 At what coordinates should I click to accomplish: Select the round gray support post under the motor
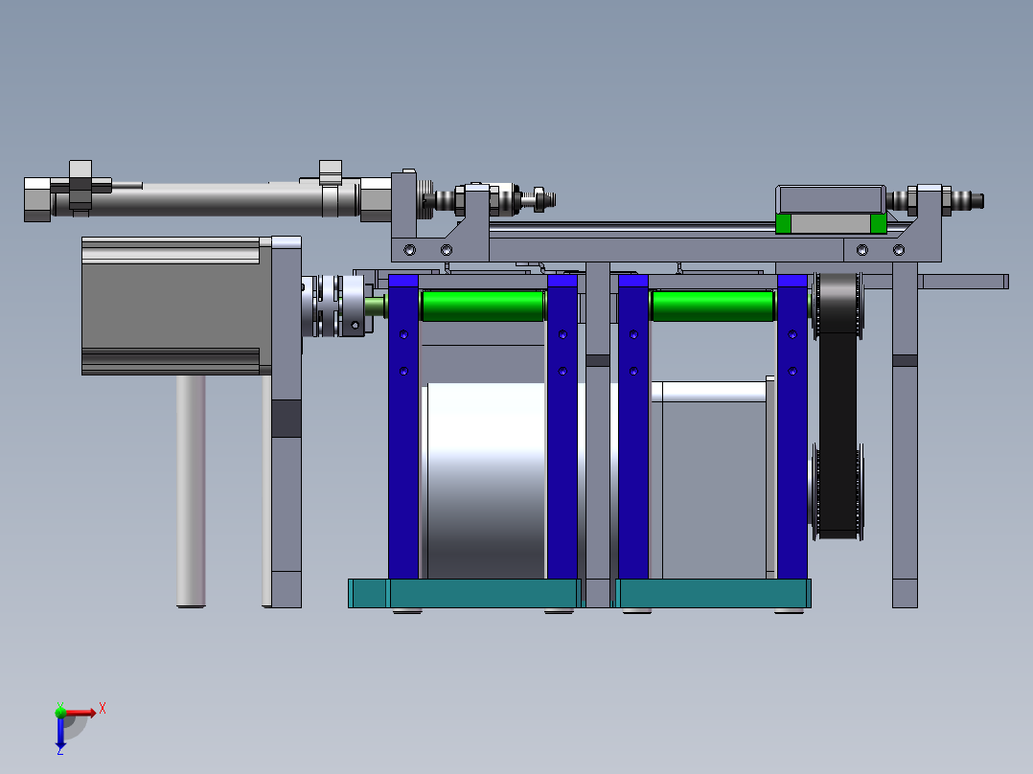tap(191, 490)
